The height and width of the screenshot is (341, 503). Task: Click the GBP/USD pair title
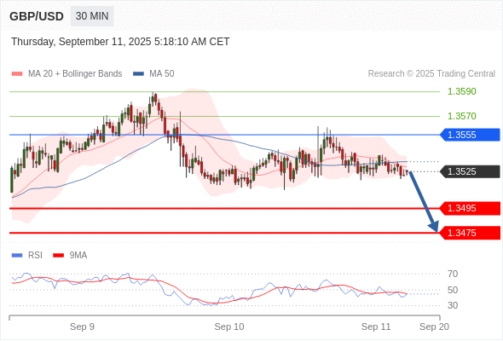coord(37,16)
